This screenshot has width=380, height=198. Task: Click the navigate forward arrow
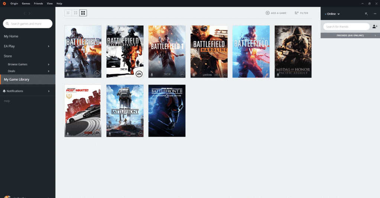point(30,13)
